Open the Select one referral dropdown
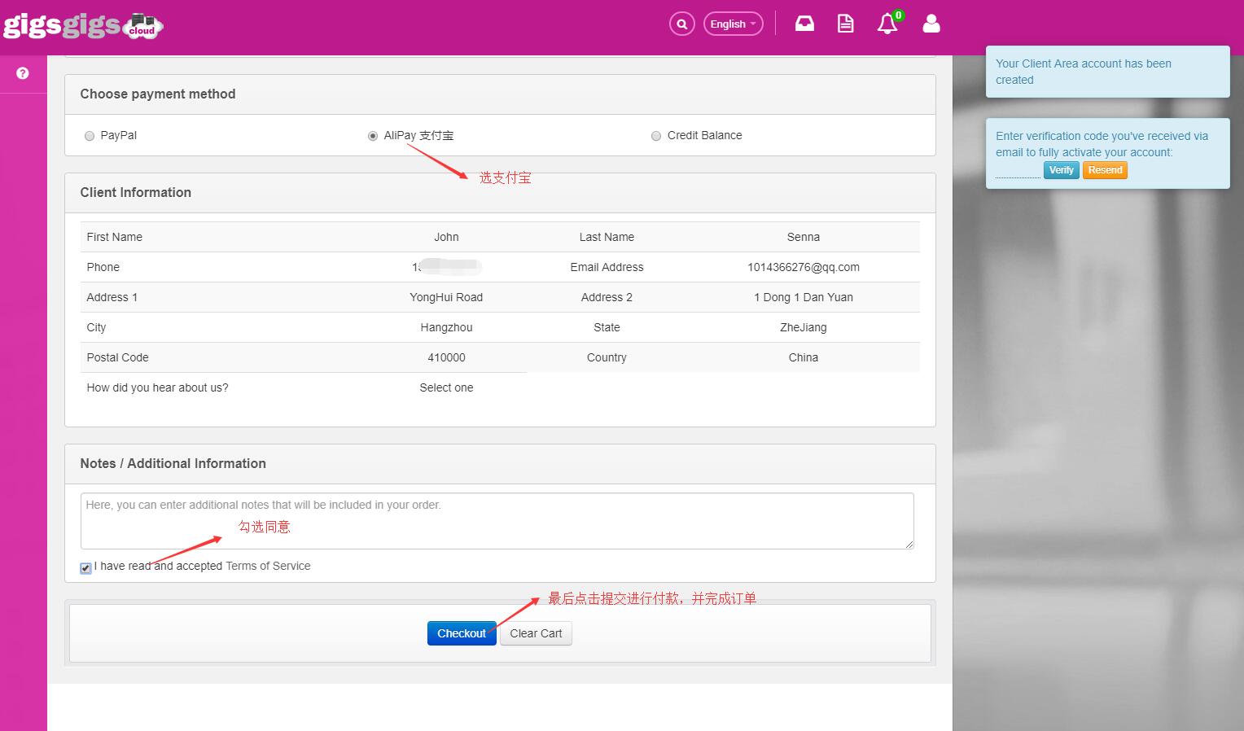This screenshot has width=1244, height=731. 446,387
